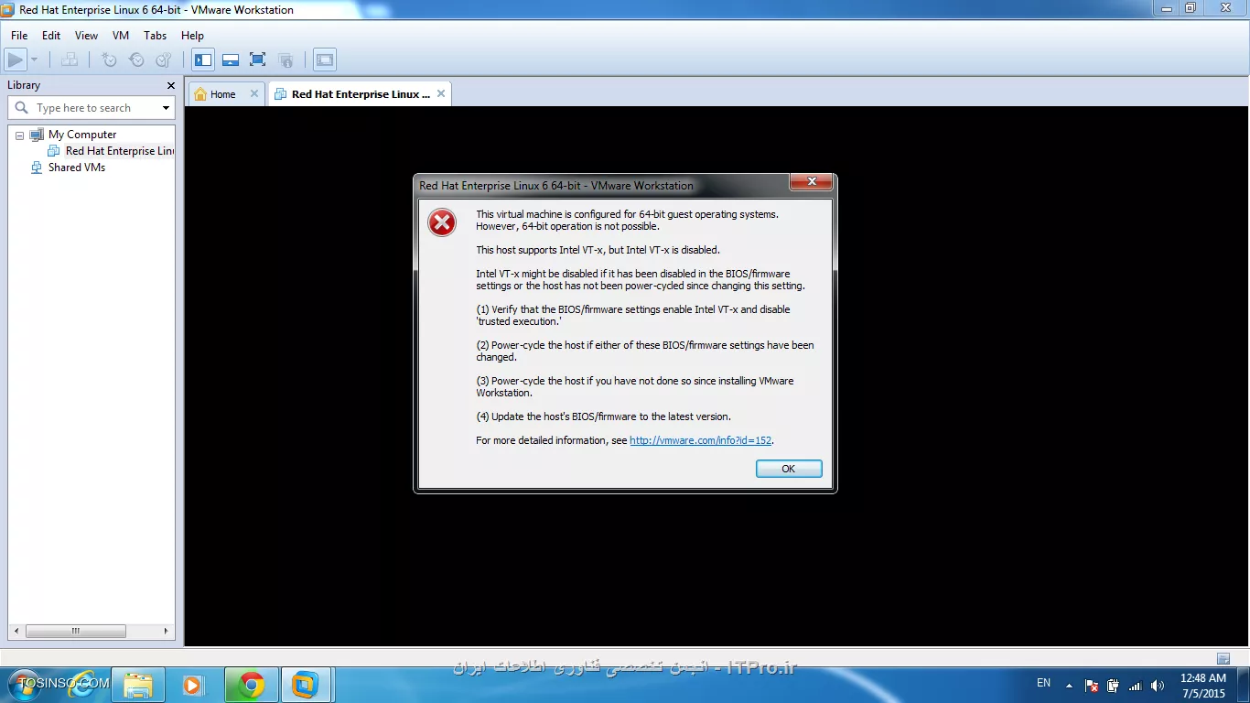Open the VM menu

[121, 36]
